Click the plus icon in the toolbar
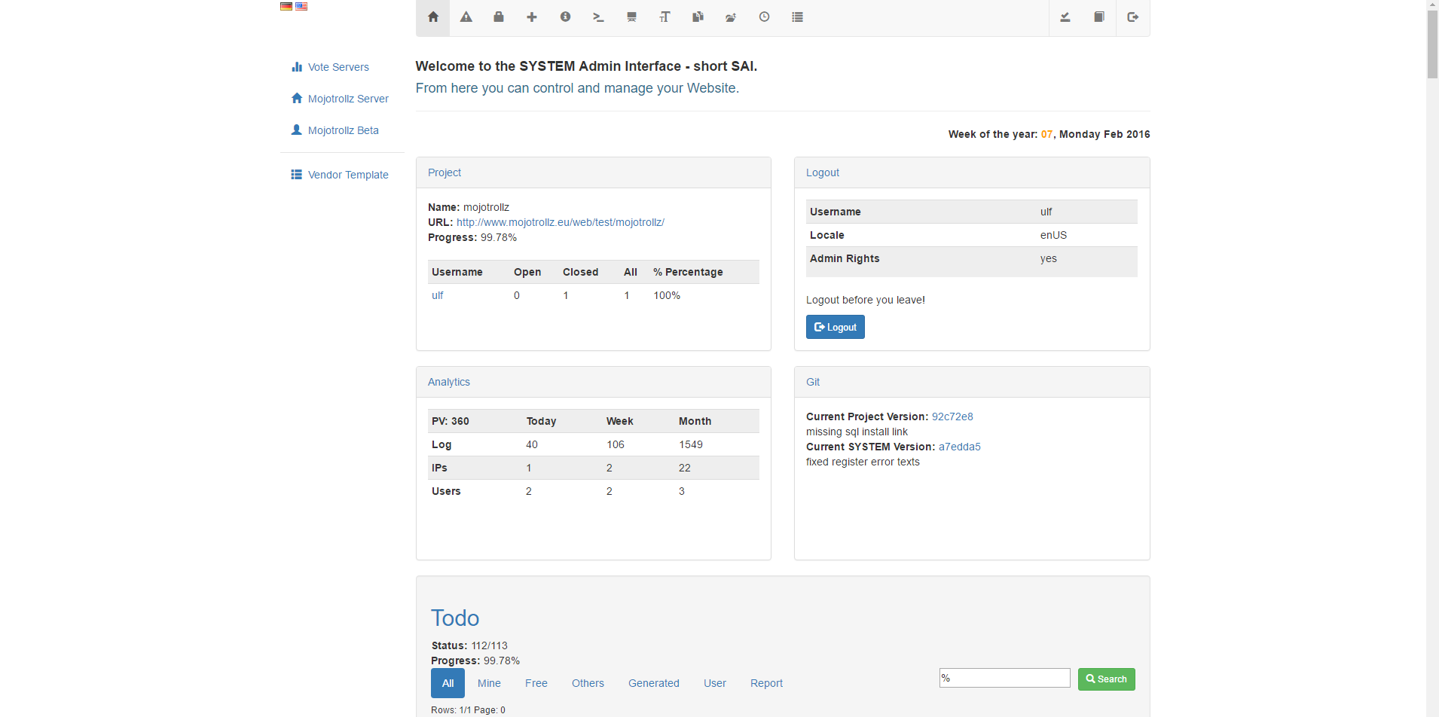 pos(532,17)
